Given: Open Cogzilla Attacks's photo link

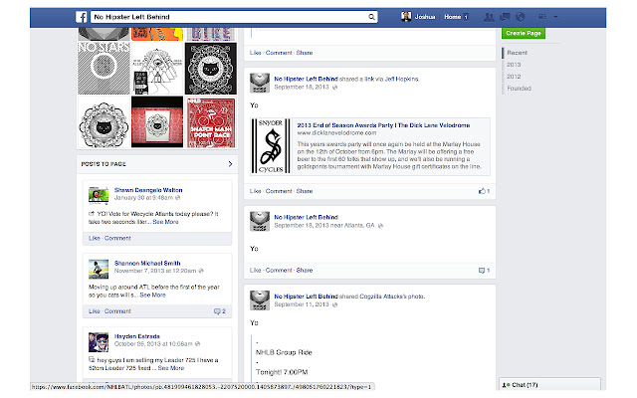Looking at the screenshot, I should point(391,297).
